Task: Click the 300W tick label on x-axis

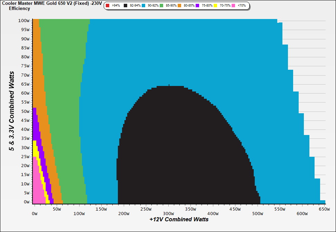Action: pyautogui.click(x=168, y=209)
